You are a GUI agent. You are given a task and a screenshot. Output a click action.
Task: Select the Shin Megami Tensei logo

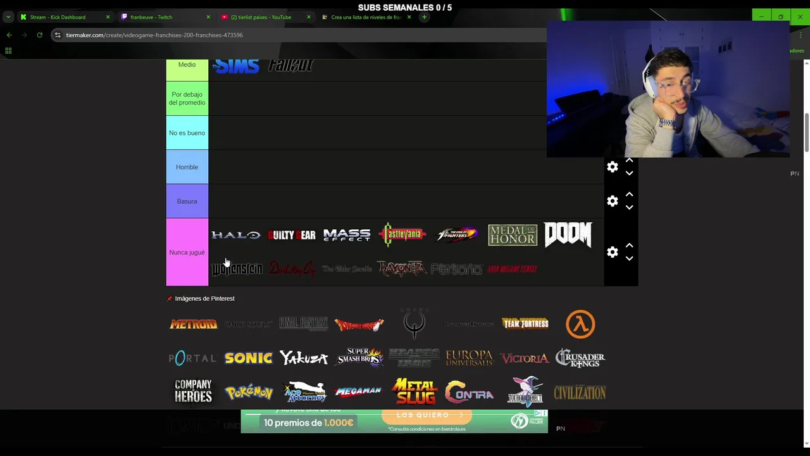pyautogui.click(x=513, y=269)
